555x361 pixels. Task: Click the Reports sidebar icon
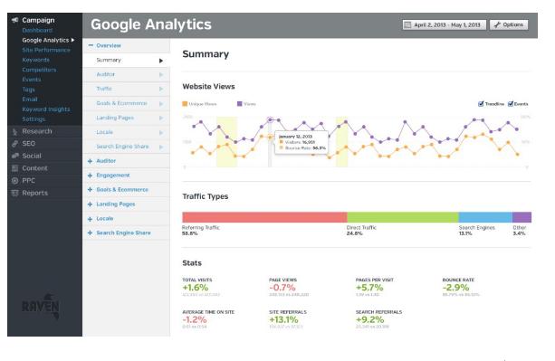pyautogui.click(x=14, y=193)
